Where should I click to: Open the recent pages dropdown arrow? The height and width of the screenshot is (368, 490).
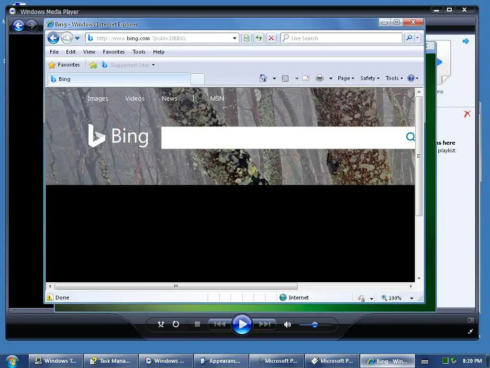[77, 38]
